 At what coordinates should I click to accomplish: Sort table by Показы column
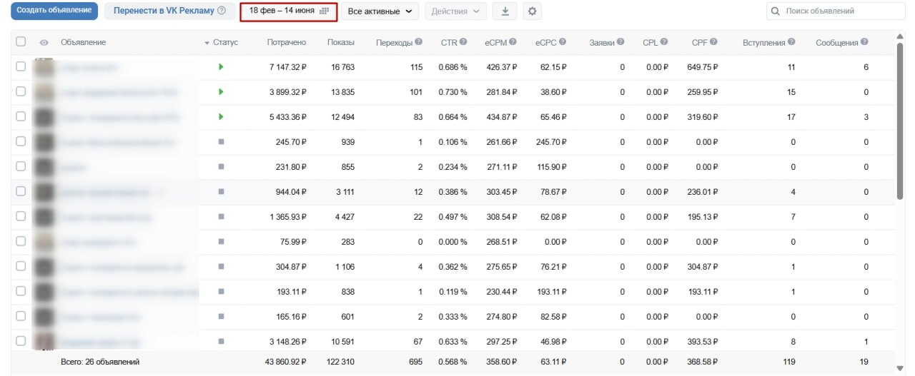click(341, 43)
